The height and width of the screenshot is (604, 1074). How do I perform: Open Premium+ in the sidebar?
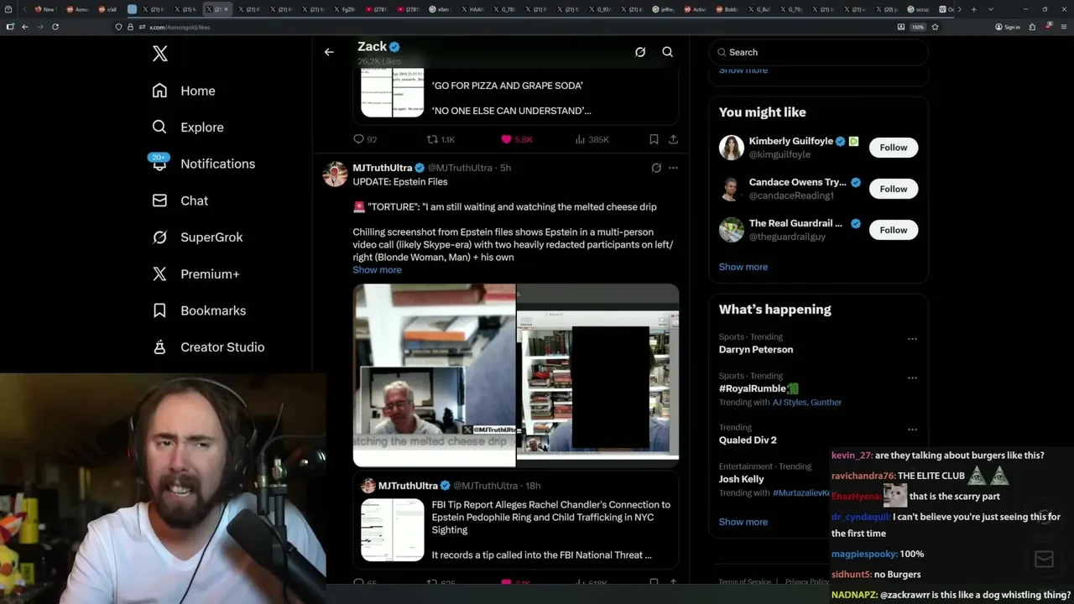(196, 273)
